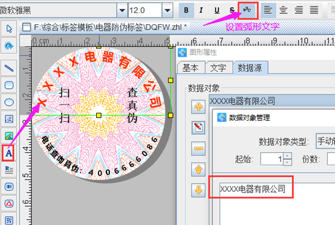The image size is (335, 225).
Task: Switch to the 基本 tab
Action: pyautogui.click(x=191, y=68)
